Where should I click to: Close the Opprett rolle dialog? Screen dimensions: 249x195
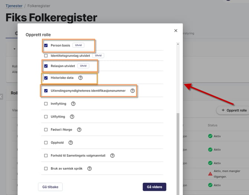(x=176, y=30)
